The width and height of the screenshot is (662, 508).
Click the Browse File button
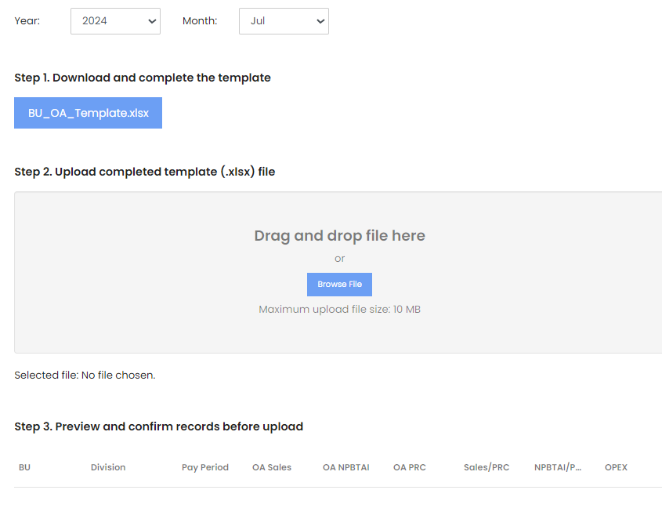(x=339, y=285)
